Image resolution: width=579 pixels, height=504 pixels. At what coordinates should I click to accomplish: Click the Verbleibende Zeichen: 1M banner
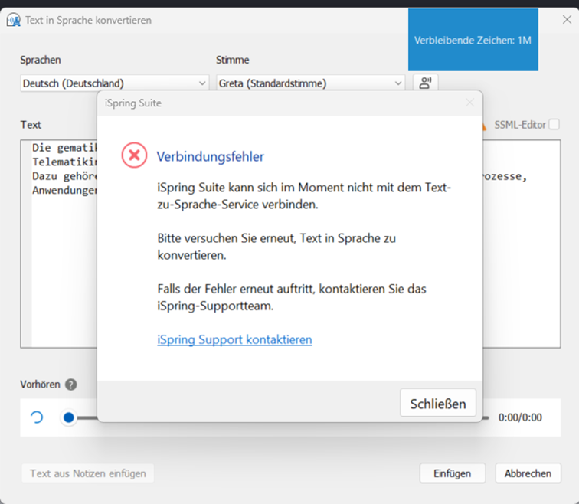point(473,40)
